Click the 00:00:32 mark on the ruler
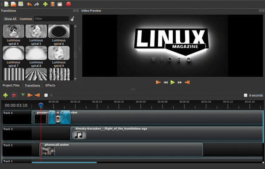 [x=119, y=102]
